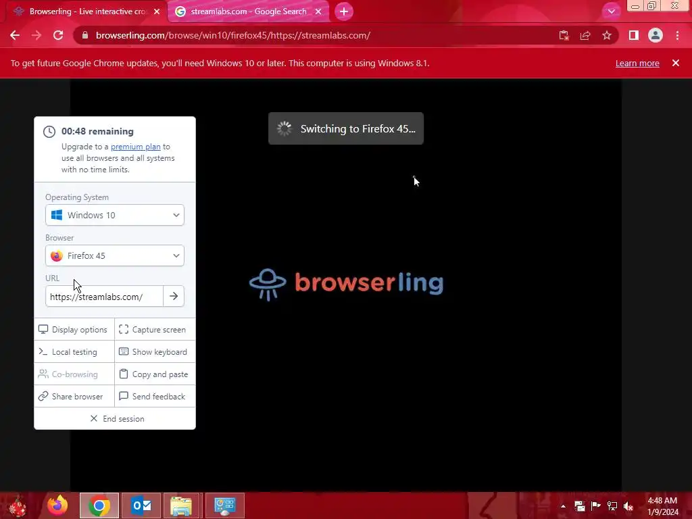Follow the premium plan link

point(135,147)
